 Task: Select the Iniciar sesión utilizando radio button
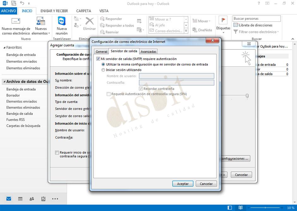tap(103, 70)
